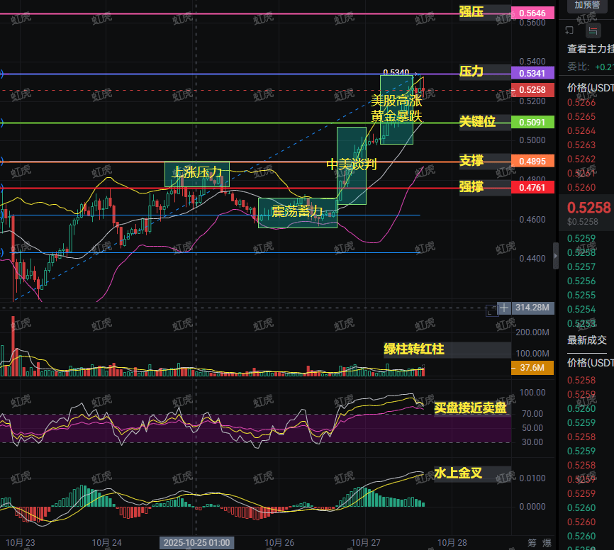Select the green 0.5091 price label
This screenshot has height=550, width=614.
[532, 122]
